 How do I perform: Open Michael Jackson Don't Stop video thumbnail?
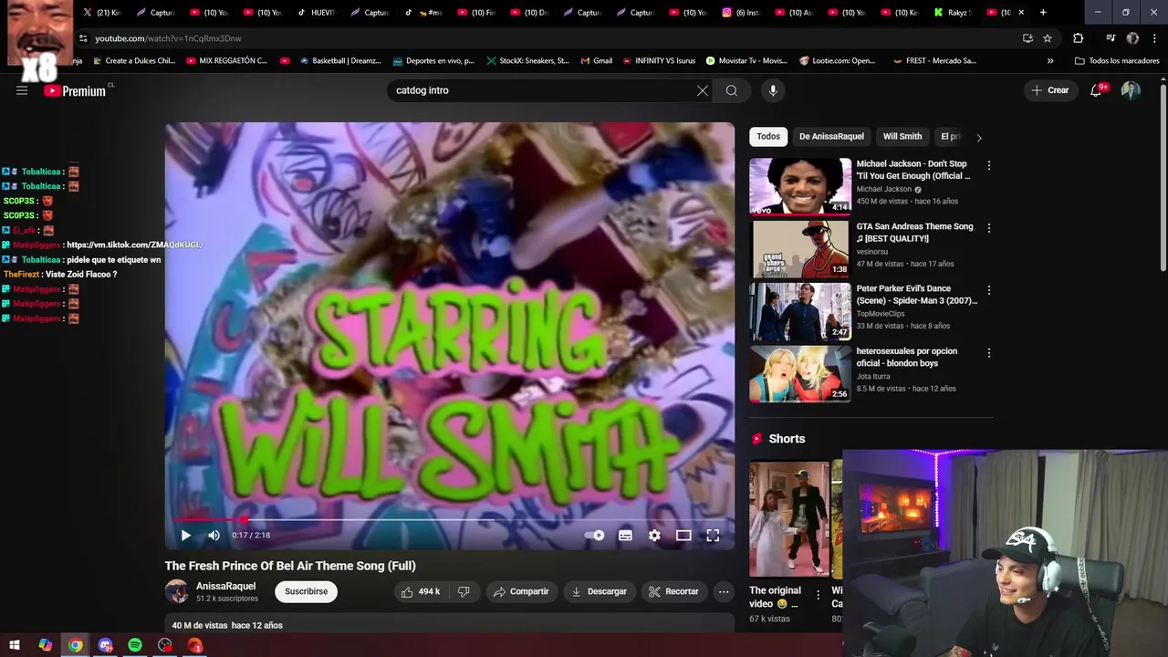[800, 186]
